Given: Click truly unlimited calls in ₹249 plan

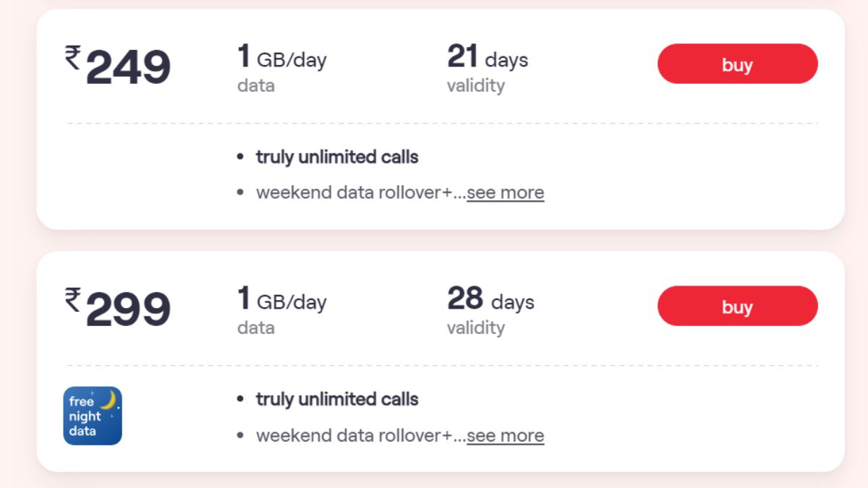Looking at the screenshot, I should tap(337, 157).
